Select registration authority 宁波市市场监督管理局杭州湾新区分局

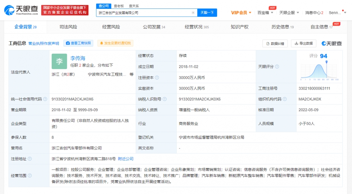[x=212, y=137]
